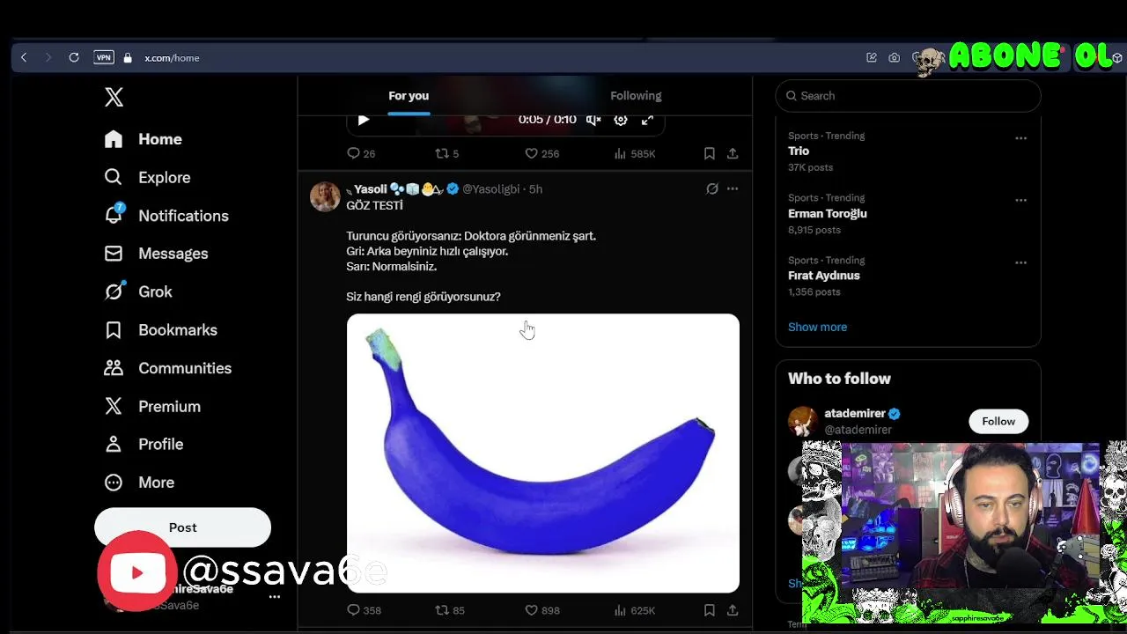
Task: Click Grok explain icon on Yasoli post
Action: 711,188
